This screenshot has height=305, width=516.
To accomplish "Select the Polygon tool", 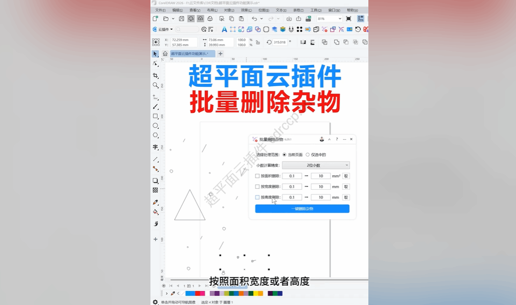I will click(155, 135).
